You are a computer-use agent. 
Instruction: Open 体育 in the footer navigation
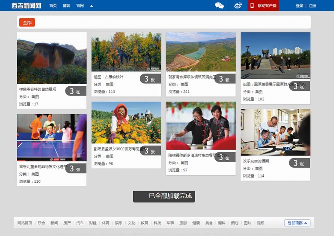pos(105,223)
